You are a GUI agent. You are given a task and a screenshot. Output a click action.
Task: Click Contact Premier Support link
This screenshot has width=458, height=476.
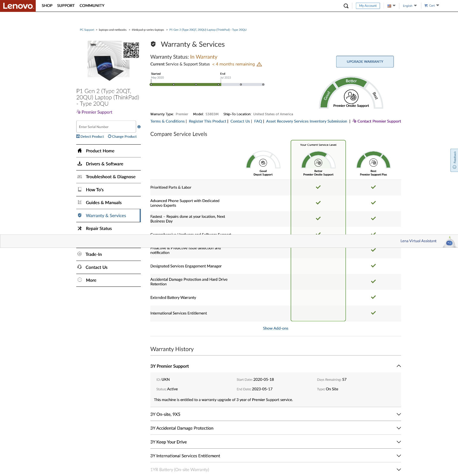pyautogui.click(x=377, y=121)
